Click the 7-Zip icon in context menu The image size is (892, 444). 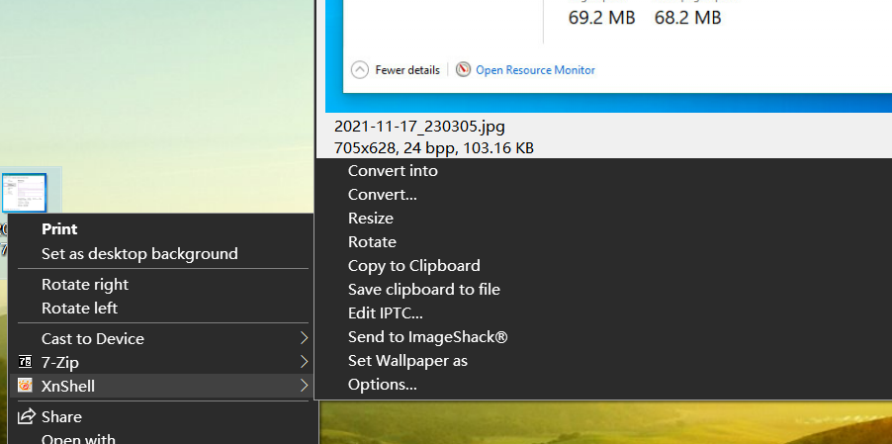[26, 362]
